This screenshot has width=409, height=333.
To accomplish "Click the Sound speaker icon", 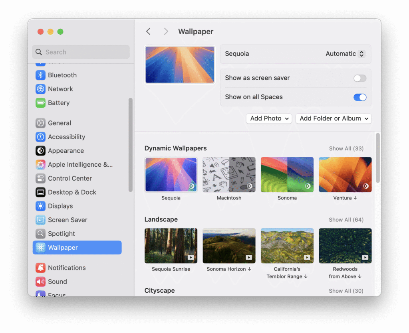I will point(40,282).
